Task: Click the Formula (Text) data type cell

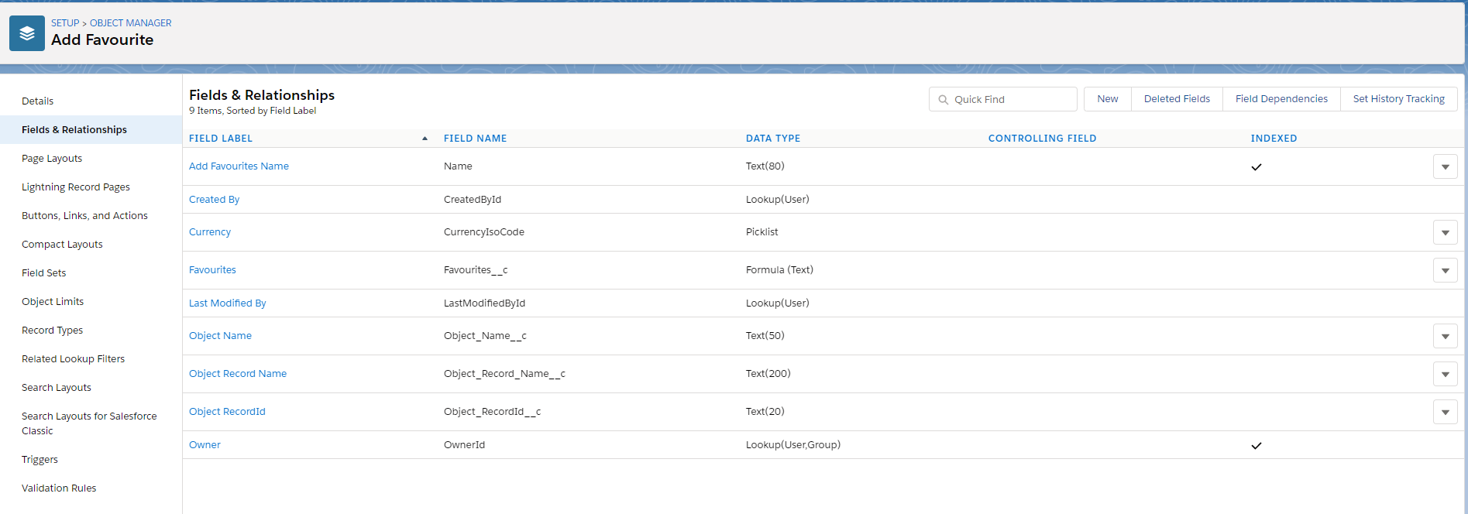Action: click(x=779, y=270)
